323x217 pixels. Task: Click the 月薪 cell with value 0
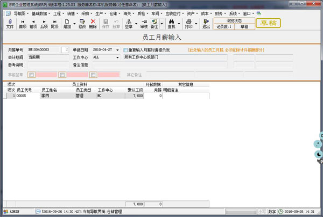pos(153,96)
